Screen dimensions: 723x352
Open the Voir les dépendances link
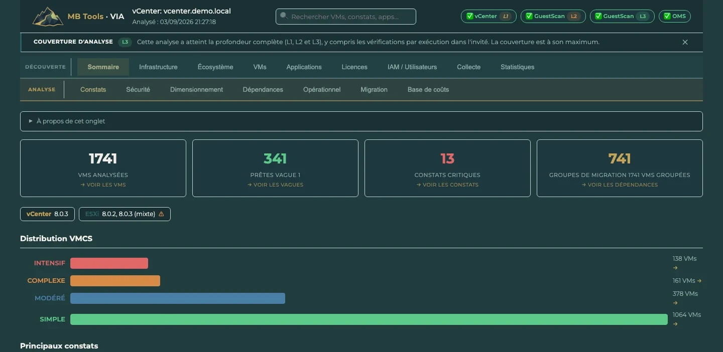(620, 185)
